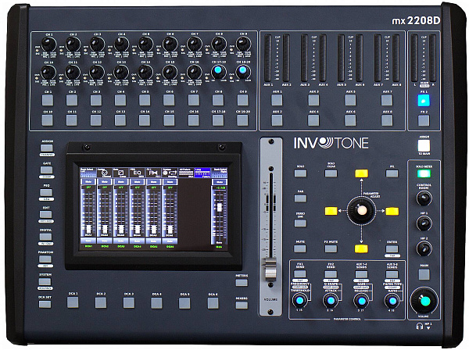Push the PARAMETER ADJUST rotary encoder
Viewport: 469px width, 350px height.
361,210
